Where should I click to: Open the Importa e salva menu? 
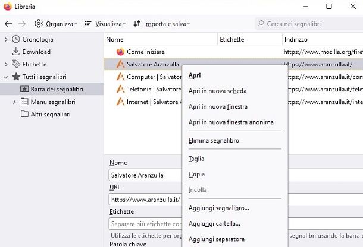162,24
